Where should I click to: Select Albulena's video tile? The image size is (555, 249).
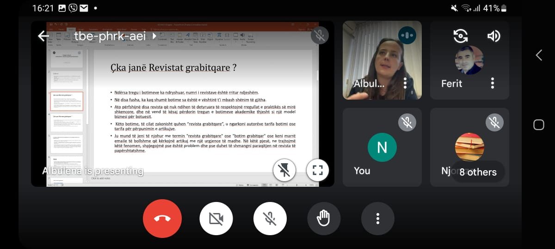(x=382, y=60)
